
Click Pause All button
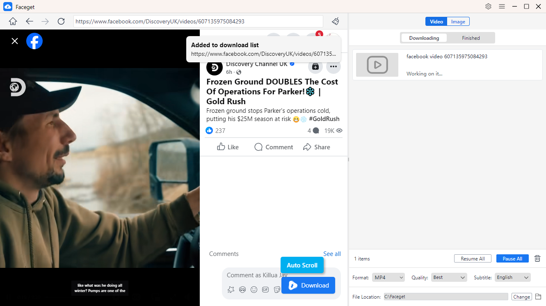click(x=512, y=259)
